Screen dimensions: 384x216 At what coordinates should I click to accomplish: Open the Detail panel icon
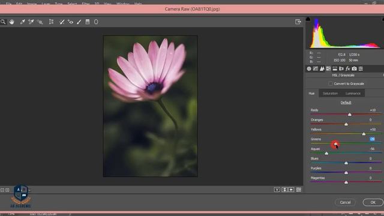tap(322, 69)
